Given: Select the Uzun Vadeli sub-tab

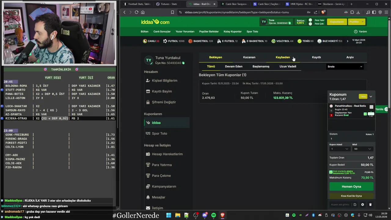Looking at the screenshot, I should point(288,66).
